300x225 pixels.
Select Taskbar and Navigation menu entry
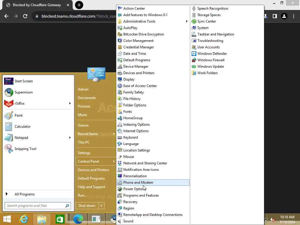pyautogui.click(x=227, y=34)
